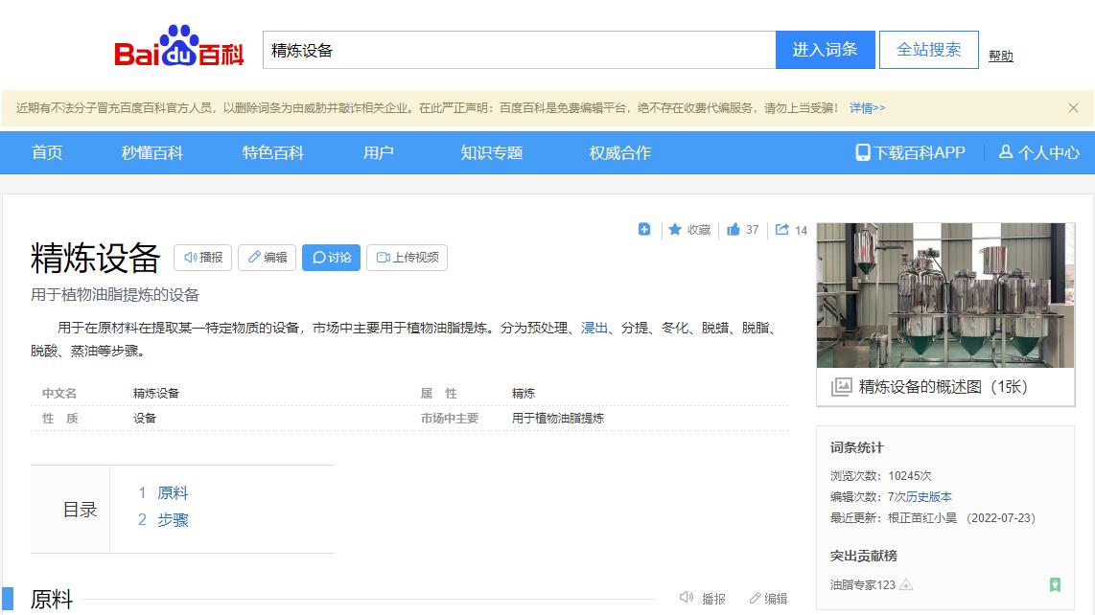Click the 上传视频 video upload icon
The width and height of the screenshot is (1095, 615).
coord(384,257)
